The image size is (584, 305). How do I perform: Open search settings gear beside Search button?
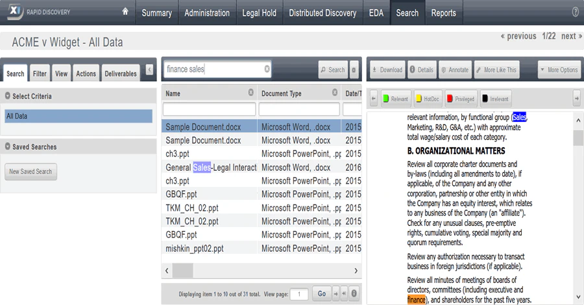click(354, 69)
